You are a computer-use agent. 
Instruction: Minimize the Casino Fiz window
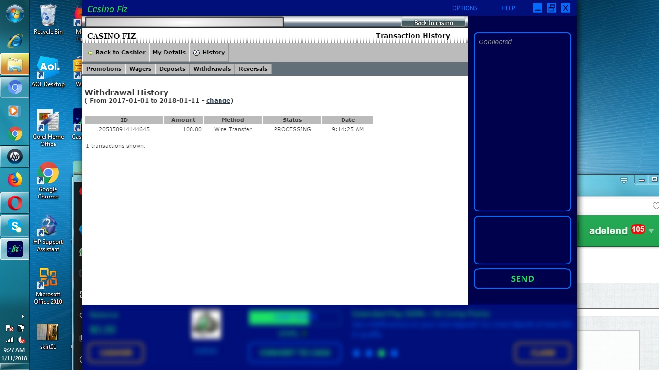coord(537,8)
